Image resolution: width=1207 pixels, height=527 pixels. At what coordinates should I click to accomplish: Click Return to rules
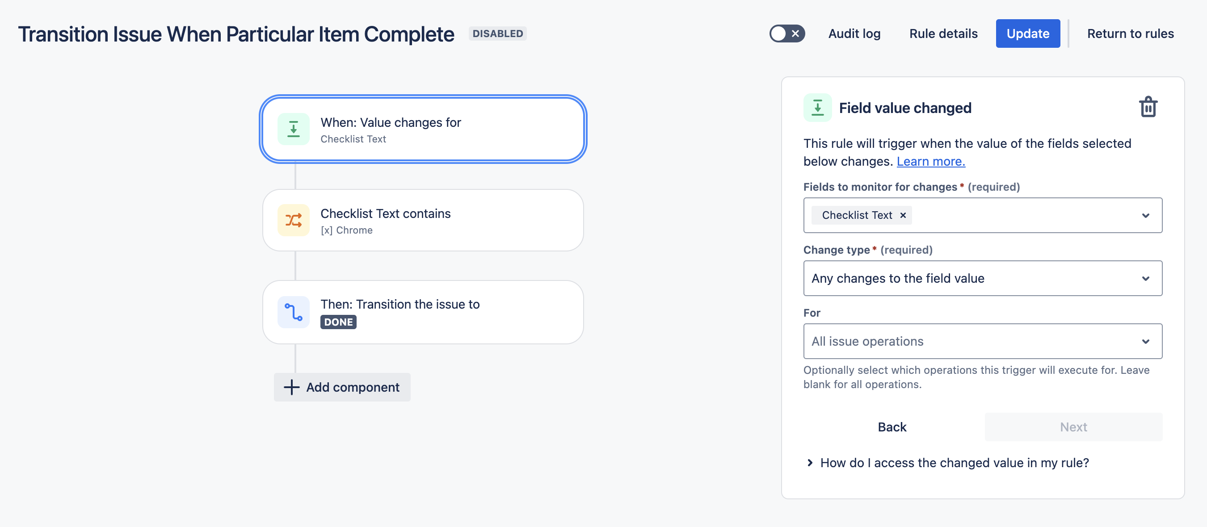pos(1130,34)
